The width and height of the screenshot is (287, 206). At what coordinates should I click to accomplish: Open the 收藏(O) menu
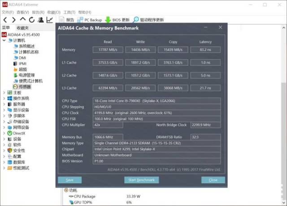click(54, 12)
